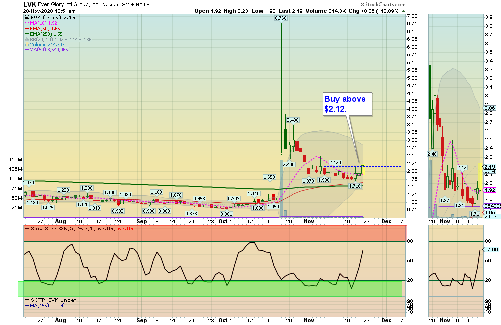501x325 pixels.
Task: Click the 1.160 price label
Action: (156, 192)
